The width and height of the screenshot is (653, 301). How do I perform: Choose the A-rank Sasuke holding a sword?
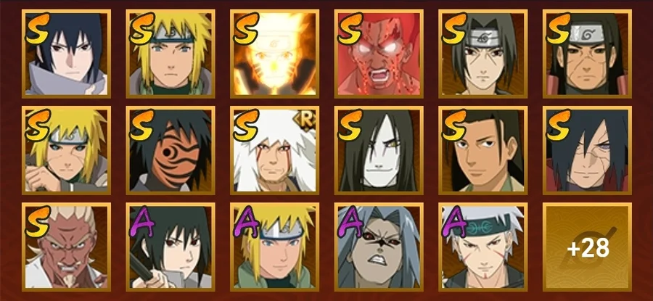171,247
